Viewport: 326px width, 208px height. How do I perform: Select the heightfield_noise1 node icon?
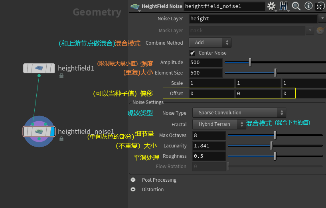pyautogui.click(x=39, y=131)
